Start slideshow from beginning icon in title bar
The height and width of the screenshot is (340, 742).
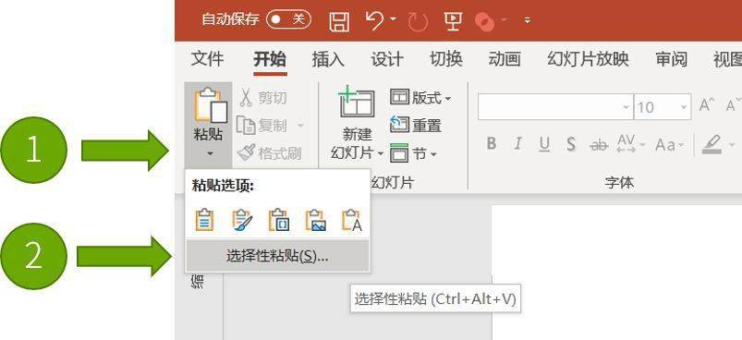[x=453, y=21]
